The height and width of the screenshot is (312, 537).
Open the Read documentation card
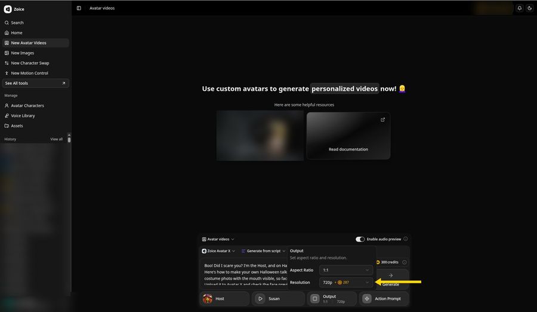tap(348, 136)
